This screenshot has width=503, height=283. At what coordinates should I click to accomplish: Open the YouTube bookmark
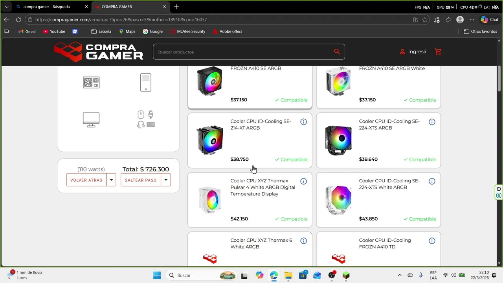(54, 31)
